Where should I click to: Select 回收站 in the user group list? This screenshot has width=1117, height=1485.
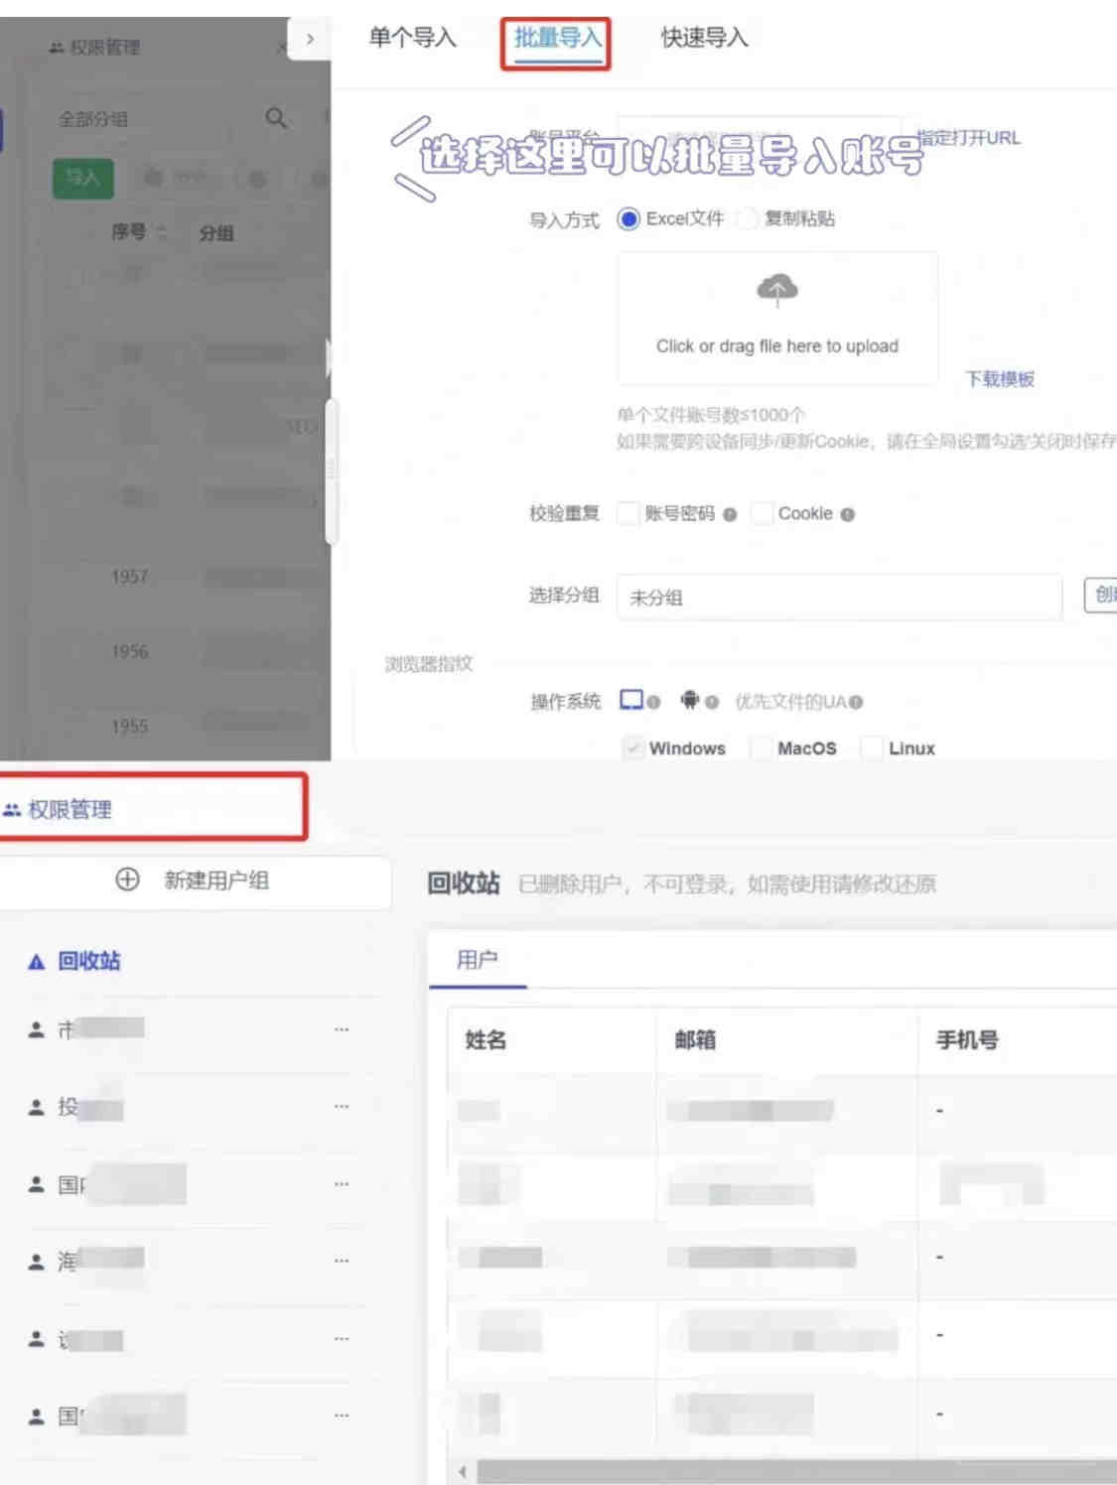click(89, 961)
